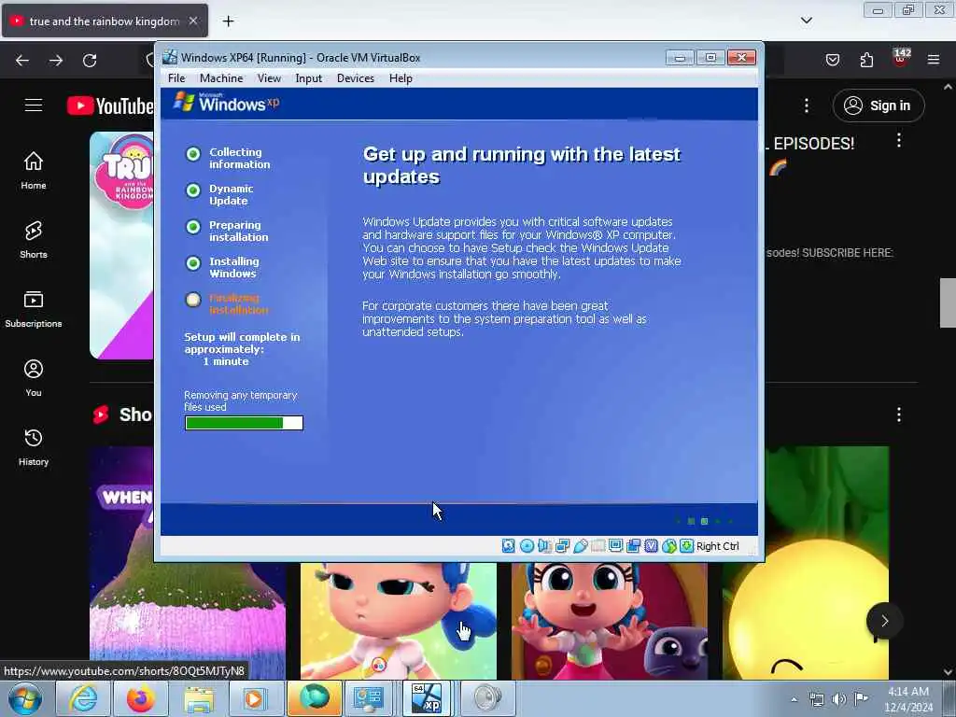Click 'Setup will complete in approximately' text
956x717 pixels.
click(242, 343)
